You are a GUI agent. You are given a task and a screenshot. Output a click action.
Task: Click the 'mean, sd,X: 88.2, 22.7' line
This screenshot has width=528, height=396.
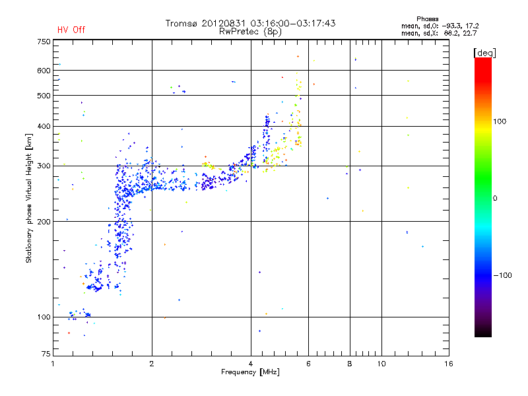click(x=439, y=34)
